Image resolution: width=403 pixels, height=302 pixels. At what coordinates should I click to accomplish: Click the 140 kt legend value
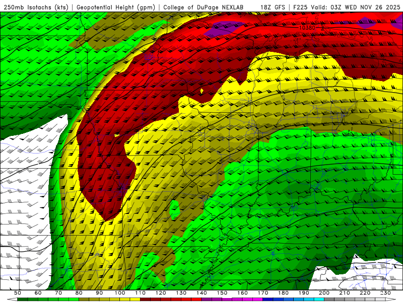[x=201, y=293]
